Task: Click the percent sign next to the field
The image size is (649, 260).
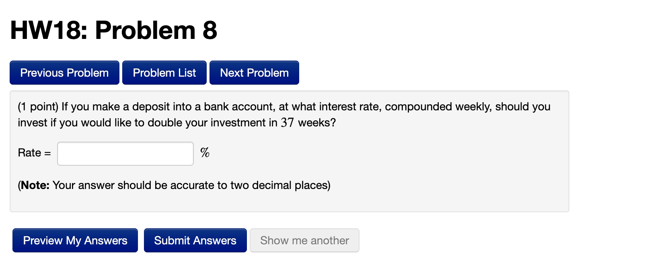Action: point(205,153)
